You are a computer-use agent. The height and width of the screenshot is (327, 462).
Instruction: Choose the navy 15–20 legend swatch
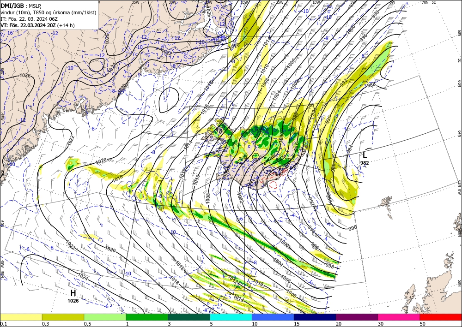[315, 317]
